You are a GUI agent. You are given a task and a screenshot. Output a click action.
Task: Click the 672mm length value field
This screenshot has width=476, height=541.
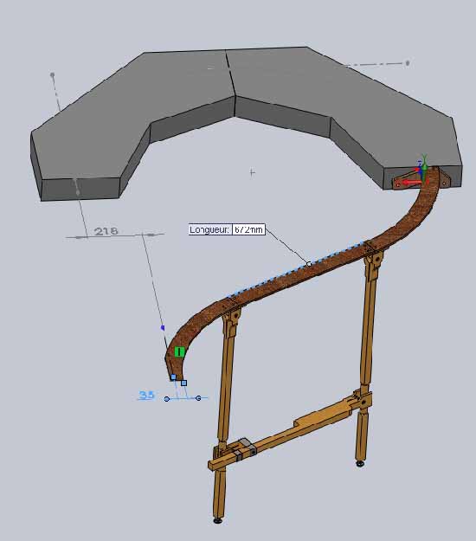tap(248, 229)
